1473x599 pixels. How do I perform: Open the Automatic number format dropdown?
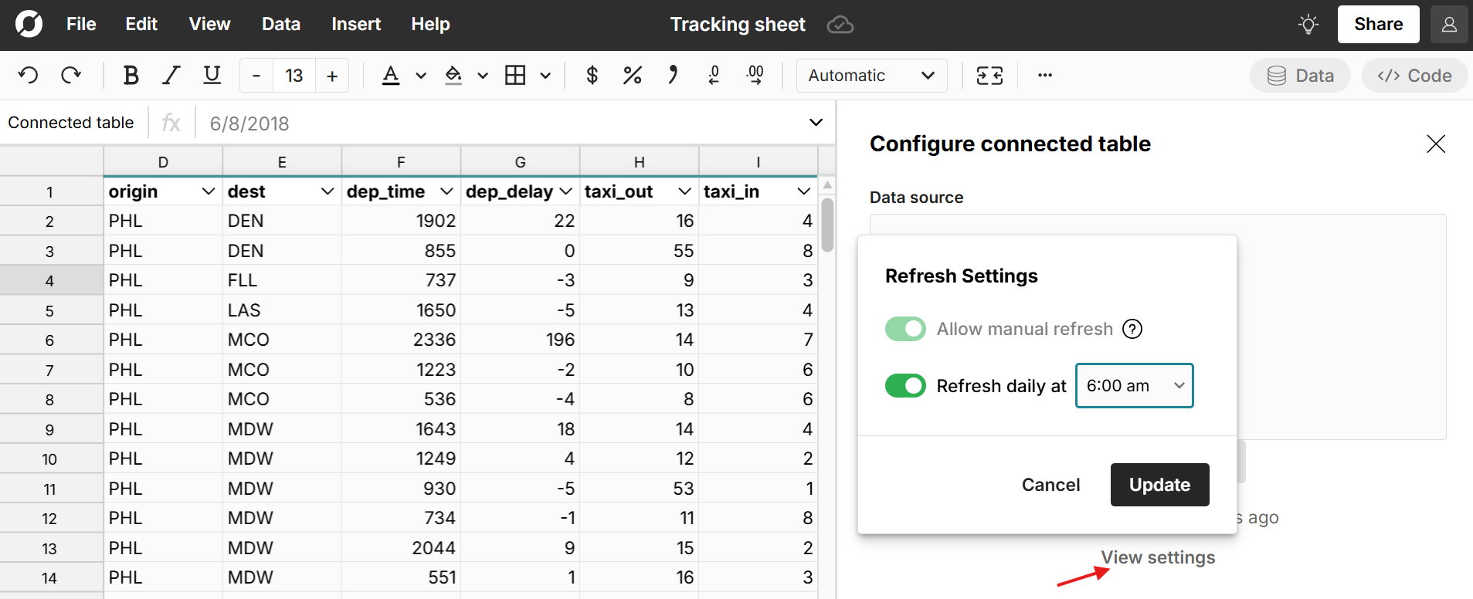871,76
